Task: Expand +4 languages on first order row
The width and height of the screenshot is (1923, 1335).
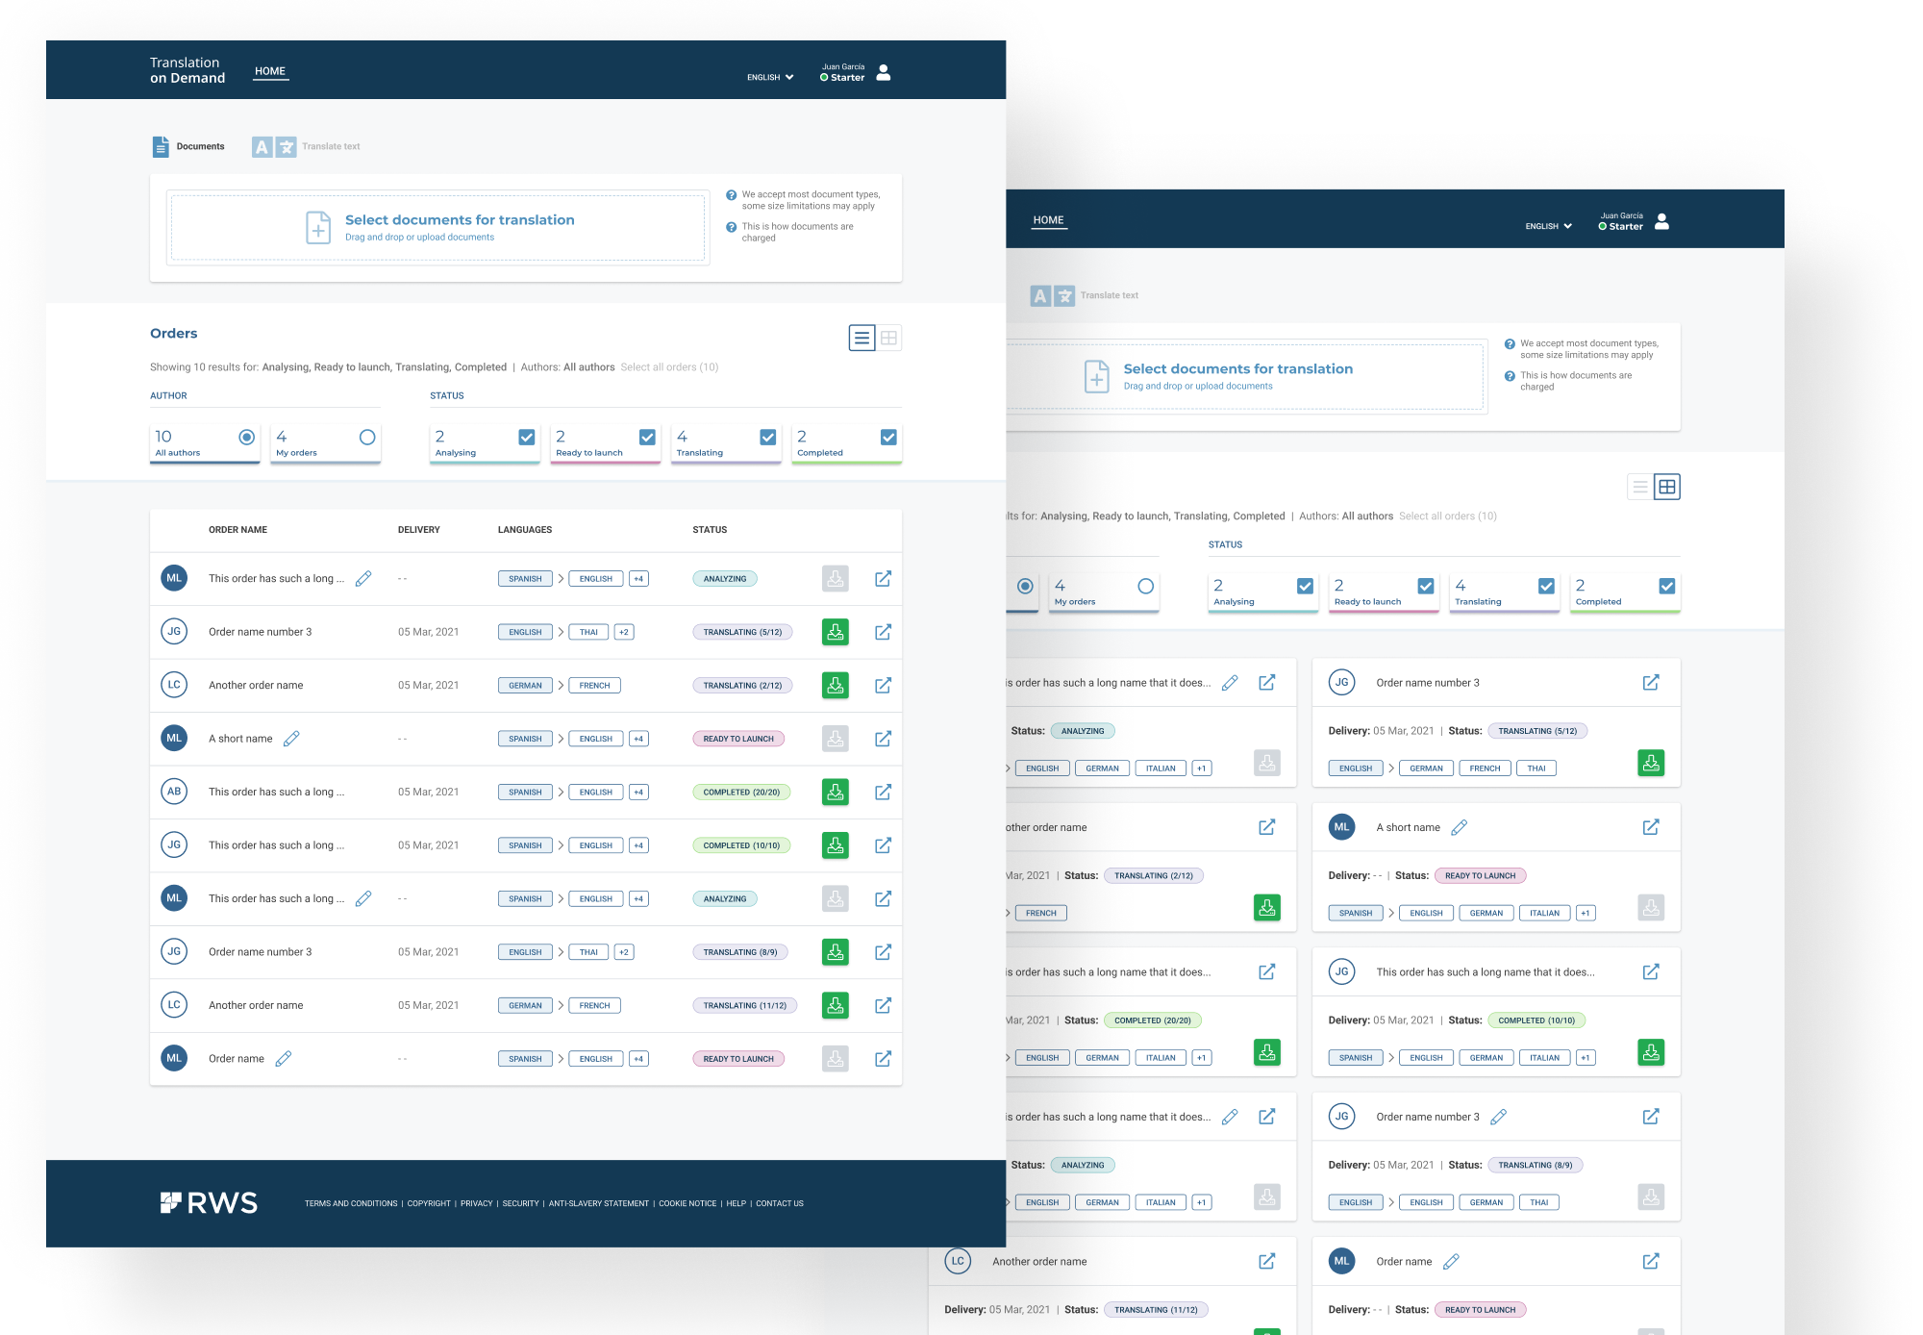Action: click(638, 579)
